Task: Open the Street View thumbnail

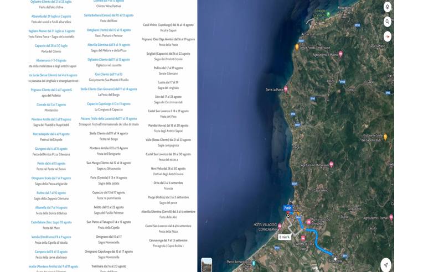Action: [x=207, y=264]
